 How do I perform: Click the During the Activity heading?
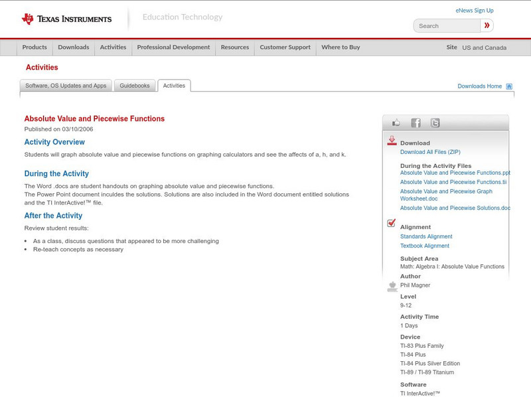56,173
